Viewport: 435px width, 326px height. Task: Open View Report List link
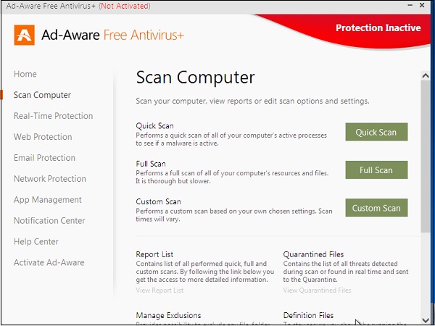coord(159,291)
